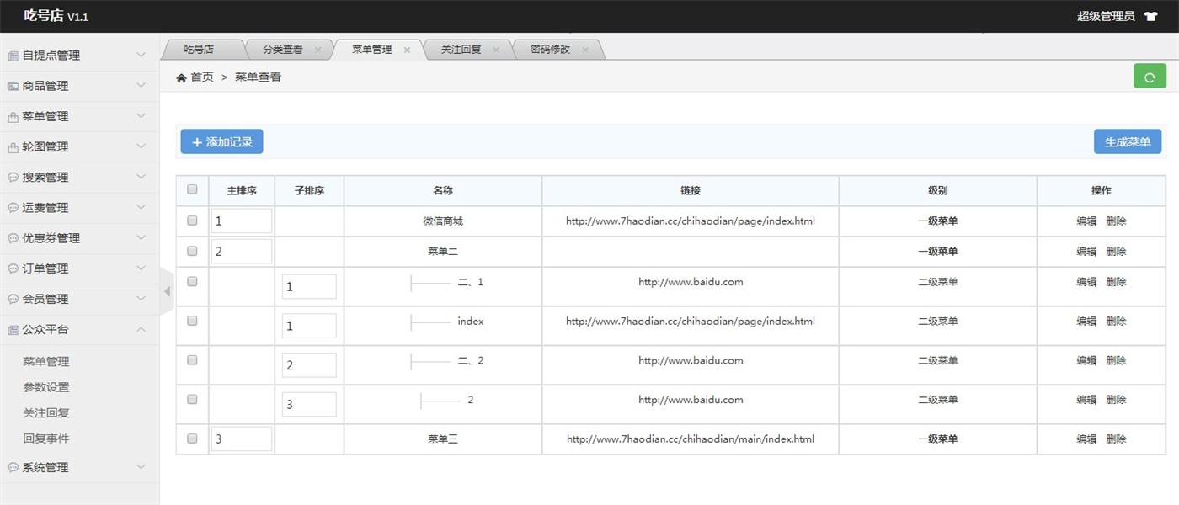Click 删除 link for 菜单二 row
This screenshot has width=1179, height=505.
click(1116, 252)
